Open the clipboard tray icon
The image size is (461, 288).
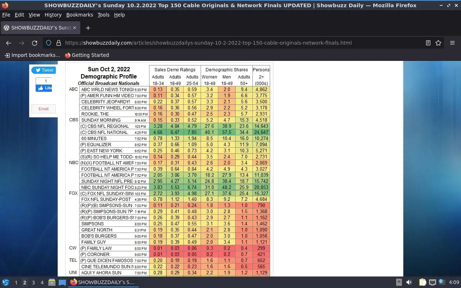tap(422, 282)
